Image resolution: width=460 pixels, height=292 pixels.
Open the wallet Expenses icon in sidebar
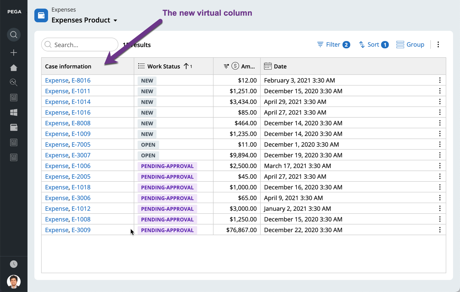pos(13,127)
